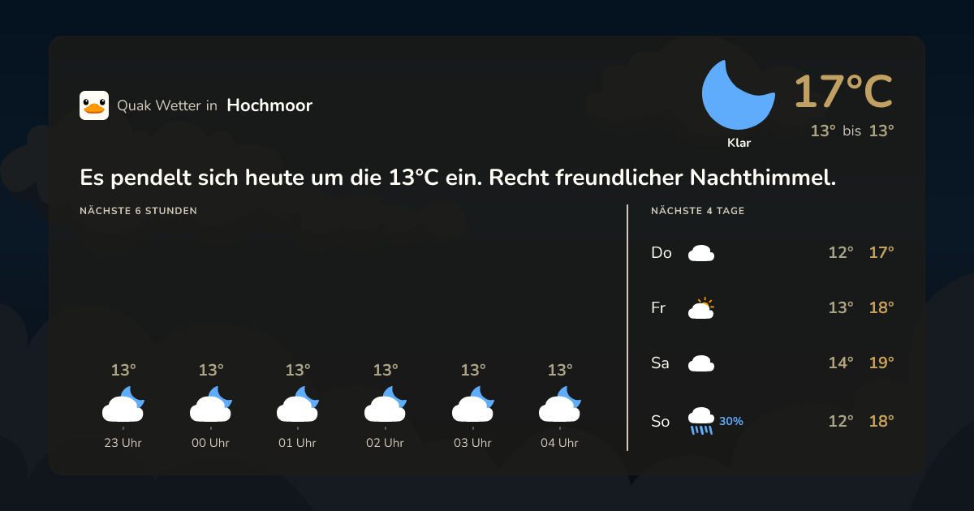
Task: Click the 13° temperature above 04 Uhr
Action: coord(560,371)
